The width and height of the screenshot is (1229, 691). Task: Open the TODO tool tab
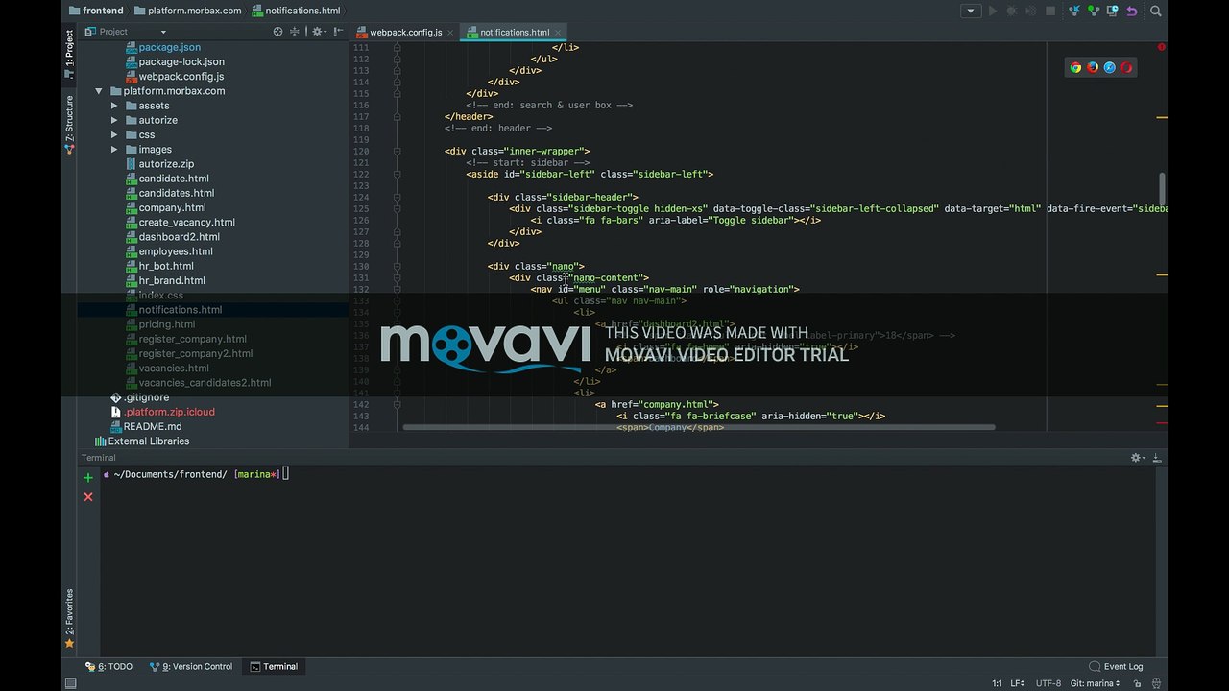pyautogui.click(x=108, y=666)
